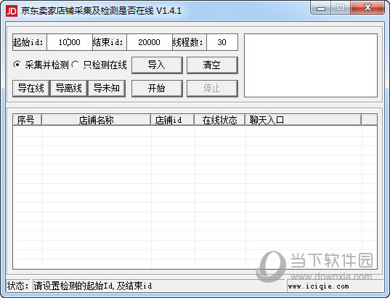
Task: Click the www.iciqie.com status bar link
Action: [318, 286]
